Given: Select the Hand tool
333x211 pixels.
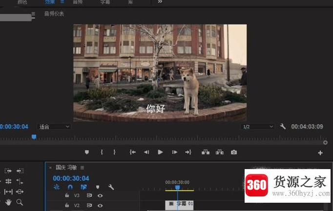Looking at the screenshot, I should 8,202.
